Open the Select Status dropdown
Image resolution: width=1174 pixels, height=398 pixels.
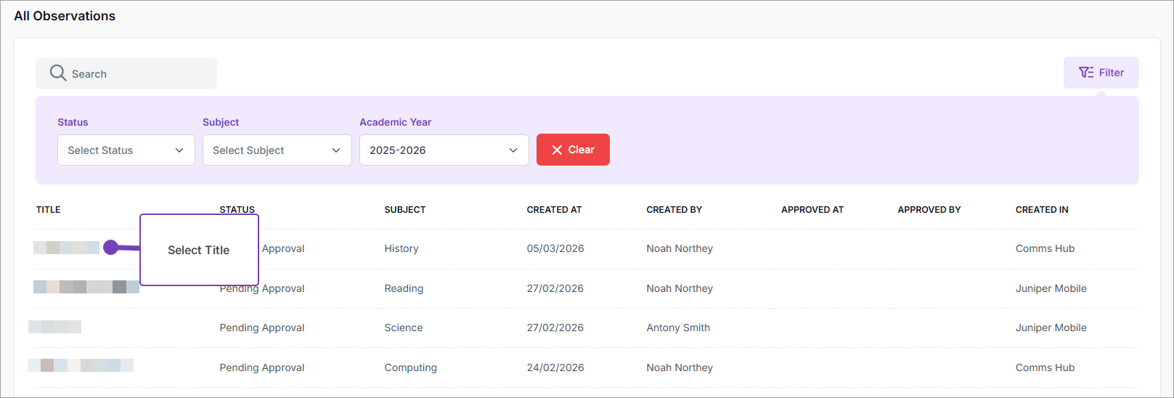(x=126, y=150)
